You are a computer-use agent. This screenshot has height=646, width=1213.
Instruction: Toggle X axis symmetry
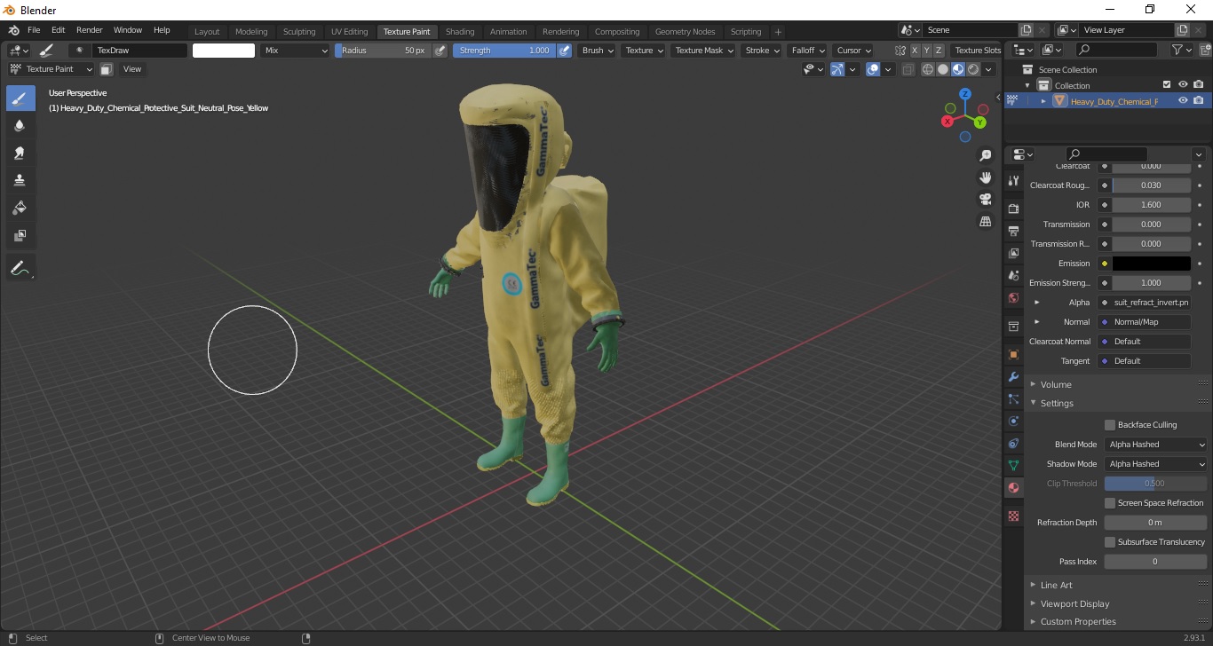pyautogui.click(x=915, y=51)
